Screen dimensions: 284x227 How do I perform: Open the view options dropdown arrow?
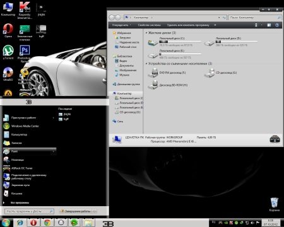(261, 25)
